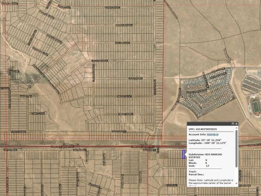261x196 pixels.
Task: Click the UPC 1014073055035 text
Action: click(x=203, y=129)
